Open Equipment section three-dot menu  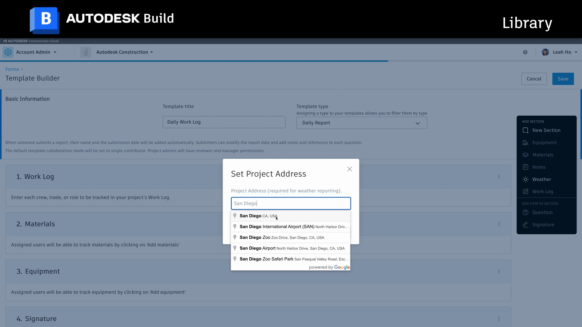tap(499, 271)
